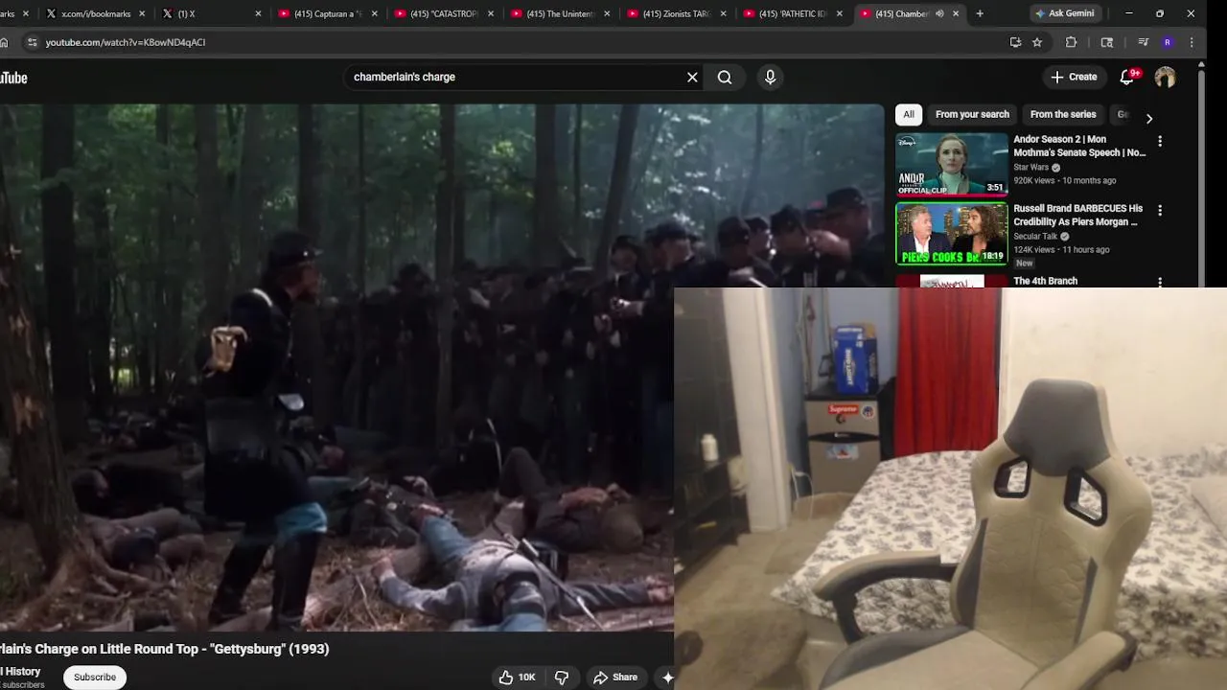The height and width of the screenshot is (690, 1227).
Task: Switch to the Zionists TARG tab
Action: point(677,13)
